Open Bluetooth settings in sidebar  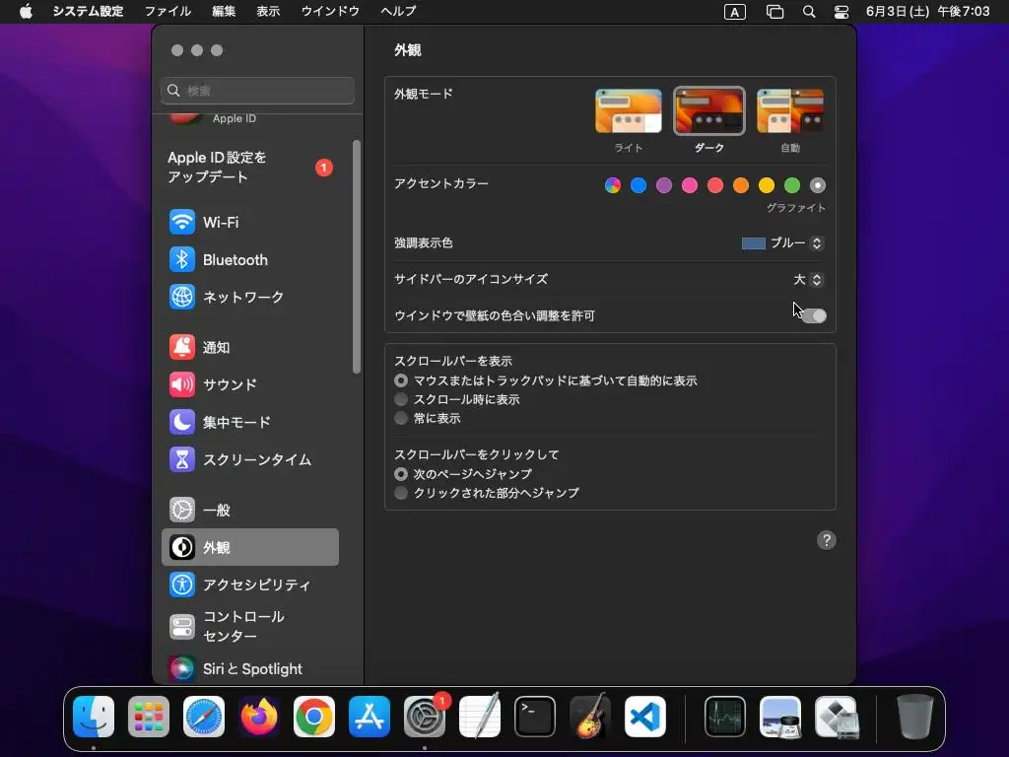(249, 259)
